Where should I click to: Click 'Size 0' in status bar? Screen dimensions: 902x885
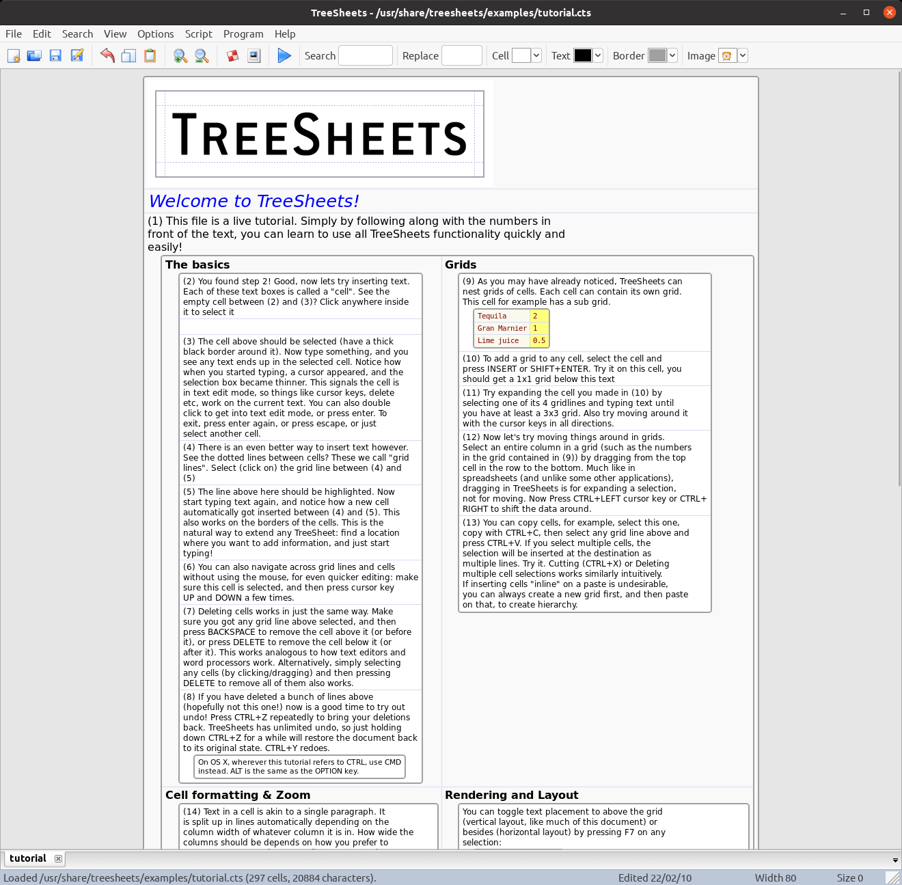click(x=850, y=878)
